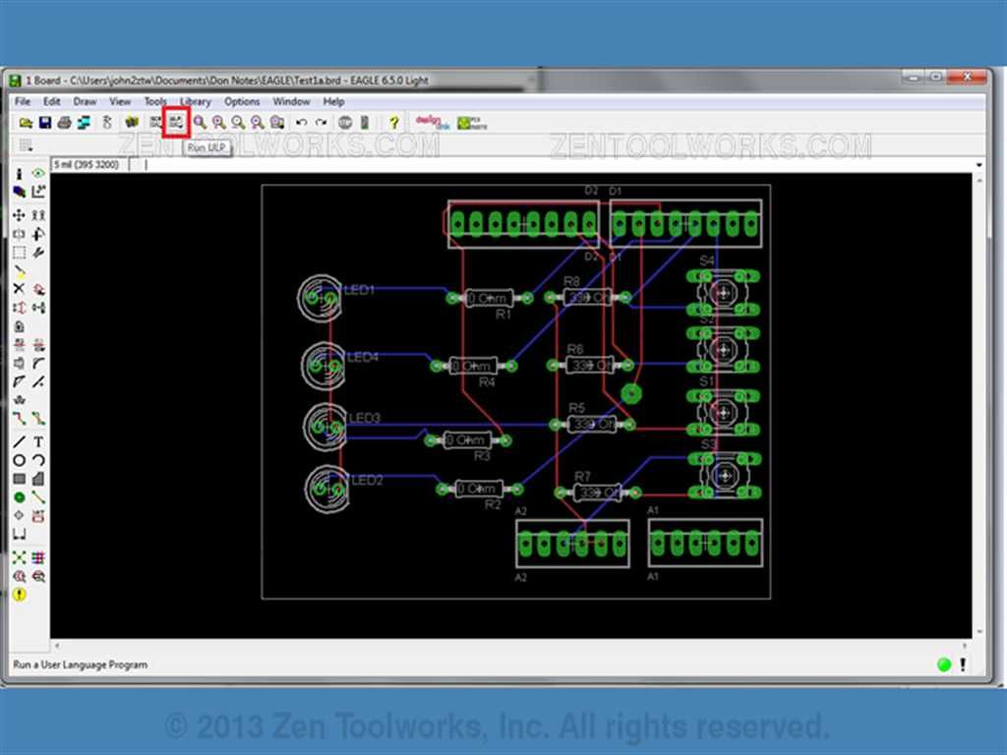
Task: Select the Group dashed-rectangle tool
Action: pos(20,253)
